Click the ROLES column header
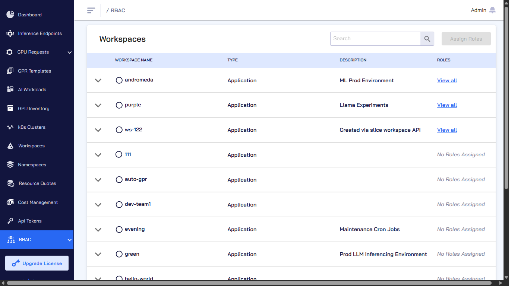521x291 pixels. coord(444,60)
